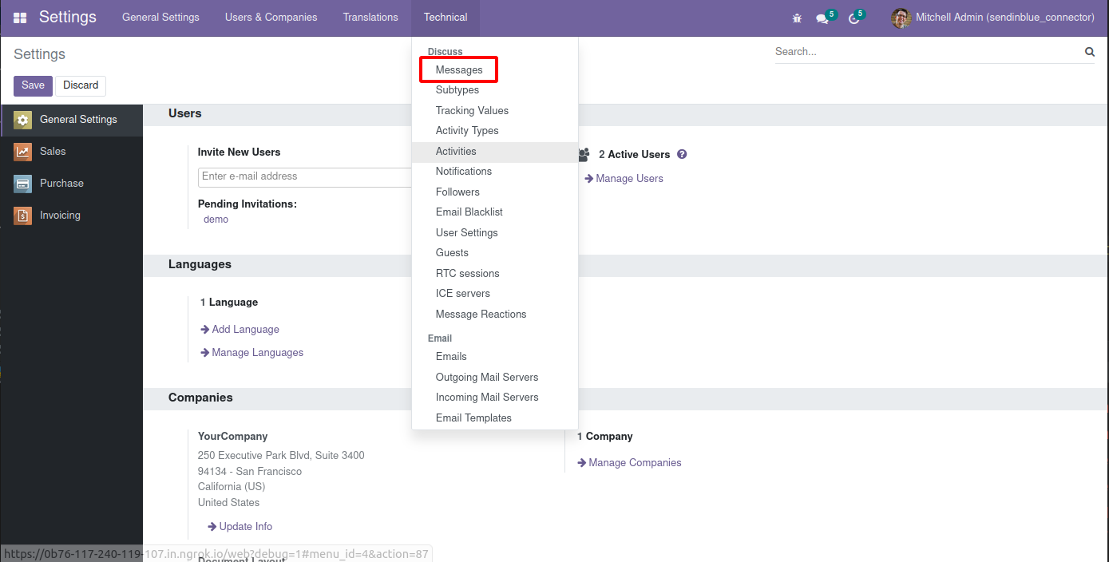The image size is (1109, 562).
Task: Click the Purchase card icon in sidebar
Action: click(22, 184)
